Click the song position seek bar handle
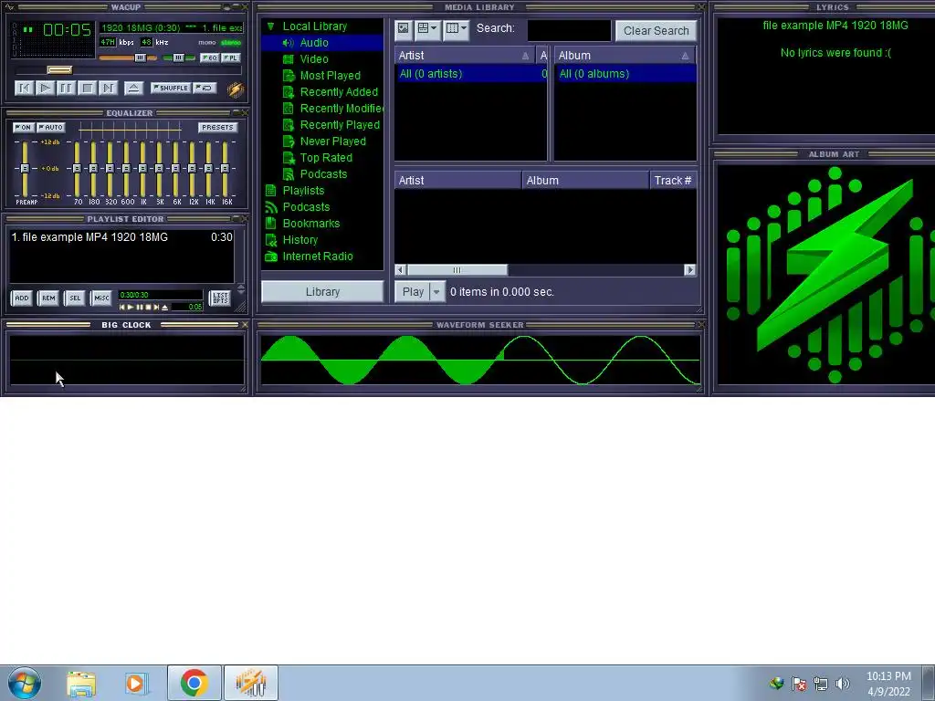 (59, 70)
